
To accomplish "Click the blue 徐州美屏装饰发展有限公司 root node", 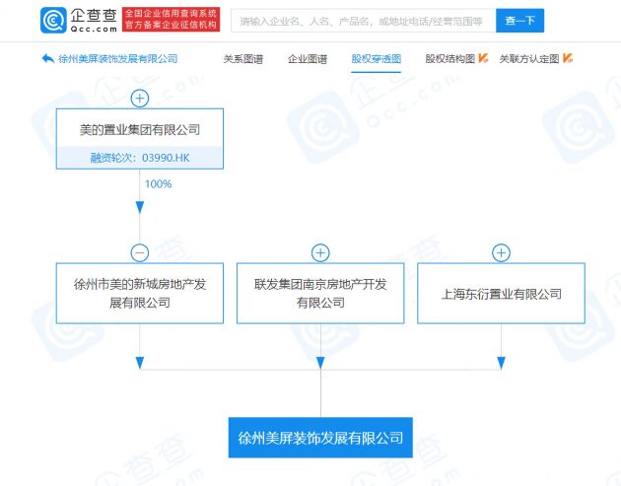I will pyautogui.click(x=320, y=438).
